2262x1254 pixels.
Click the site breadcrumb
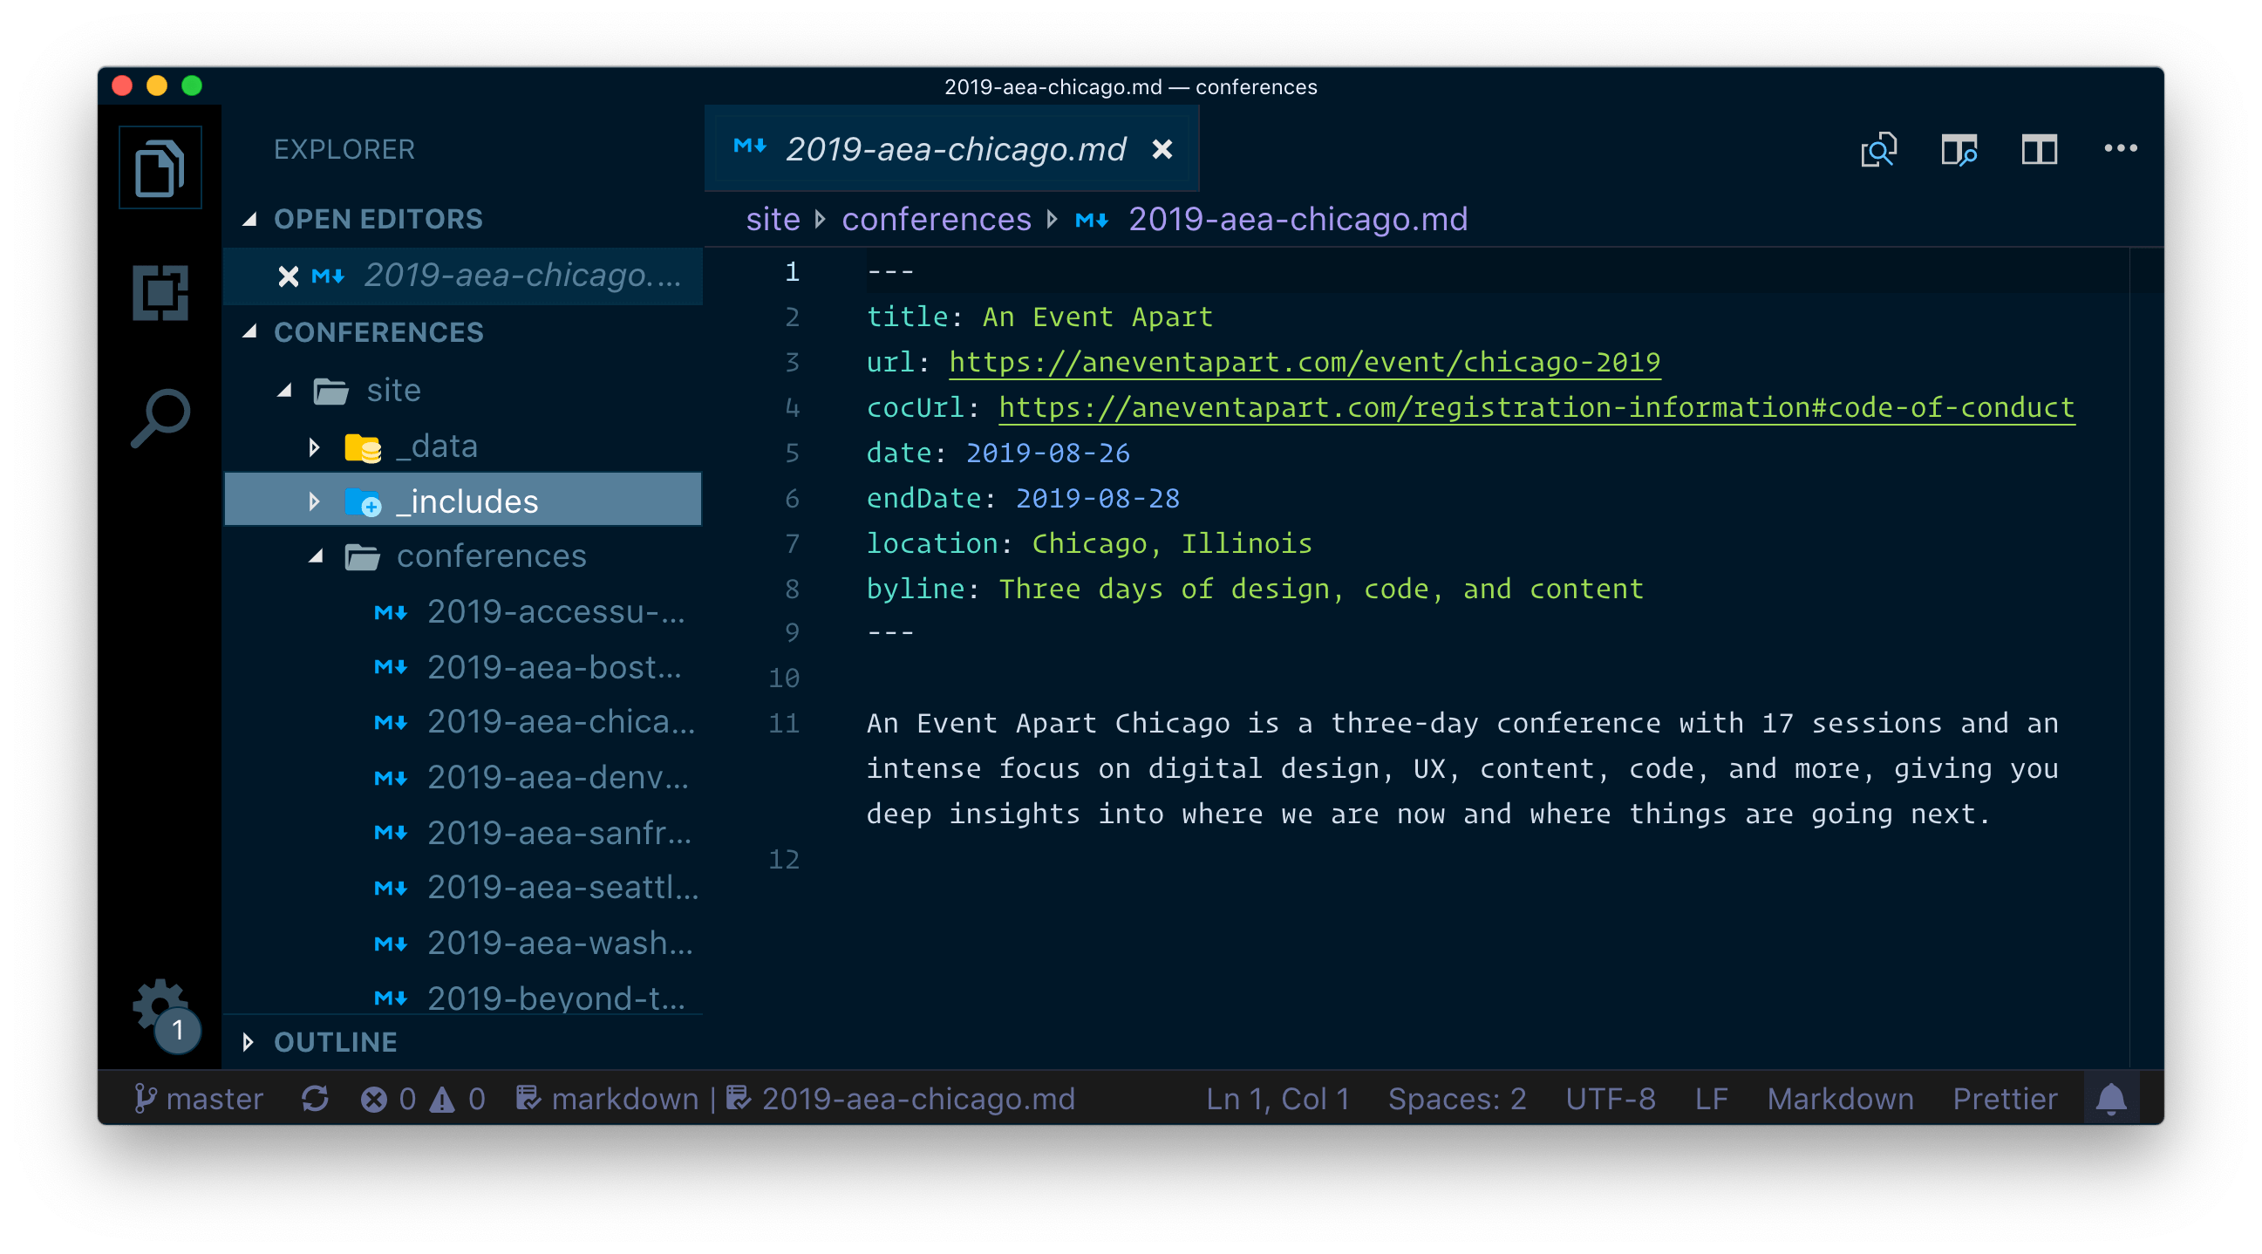773,219
